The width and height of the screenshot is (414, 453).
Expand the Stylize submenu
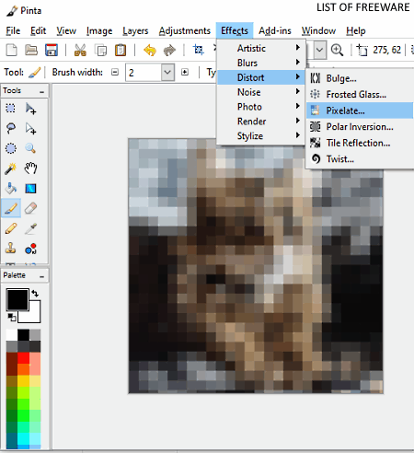pos(261,136)
